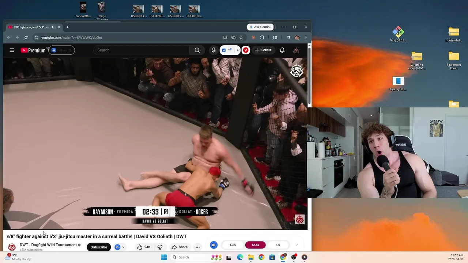Select the frontend-d desktop folder
This screenshot has height=263, width=468.
[454, 34]
